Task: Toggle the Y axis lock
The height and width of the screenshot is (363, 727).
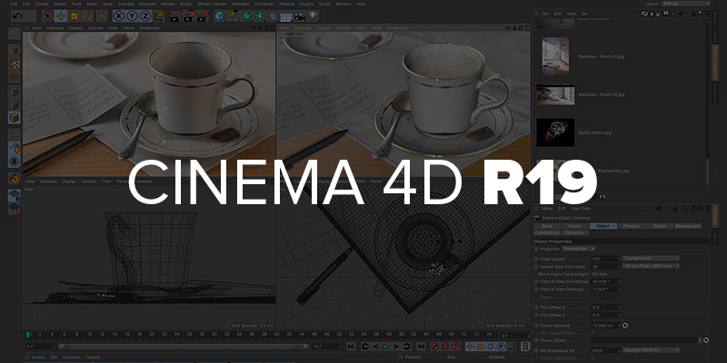Action: coord(132,16)
